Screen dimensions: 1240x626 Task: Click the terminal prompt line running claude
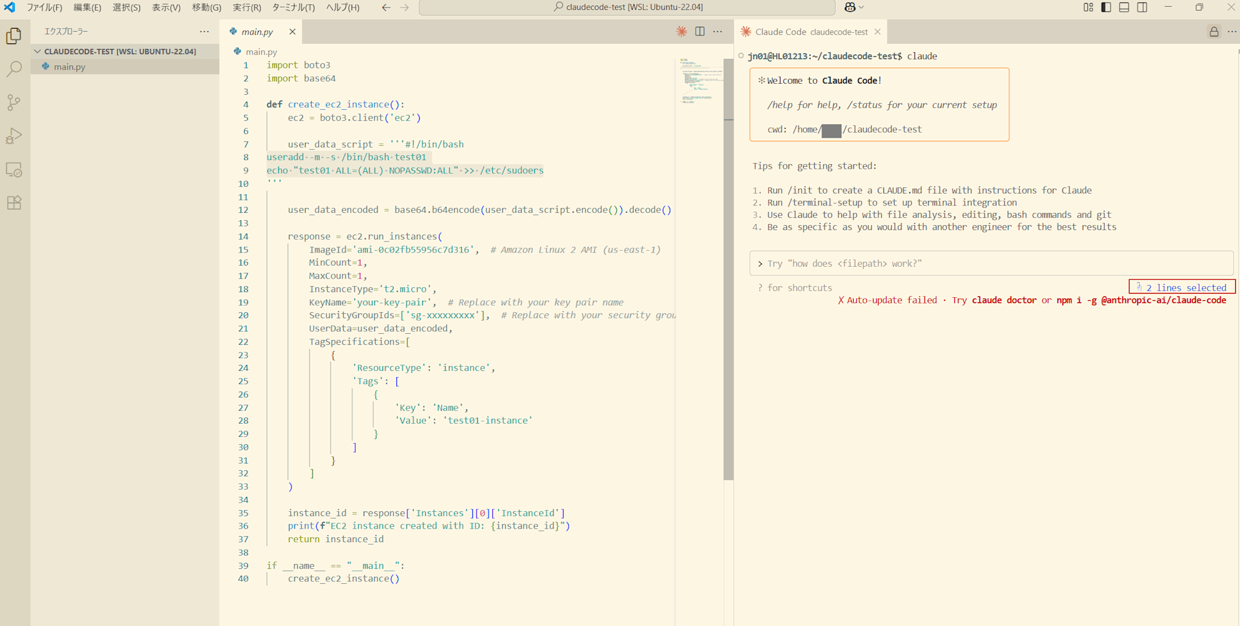(842, 56)
